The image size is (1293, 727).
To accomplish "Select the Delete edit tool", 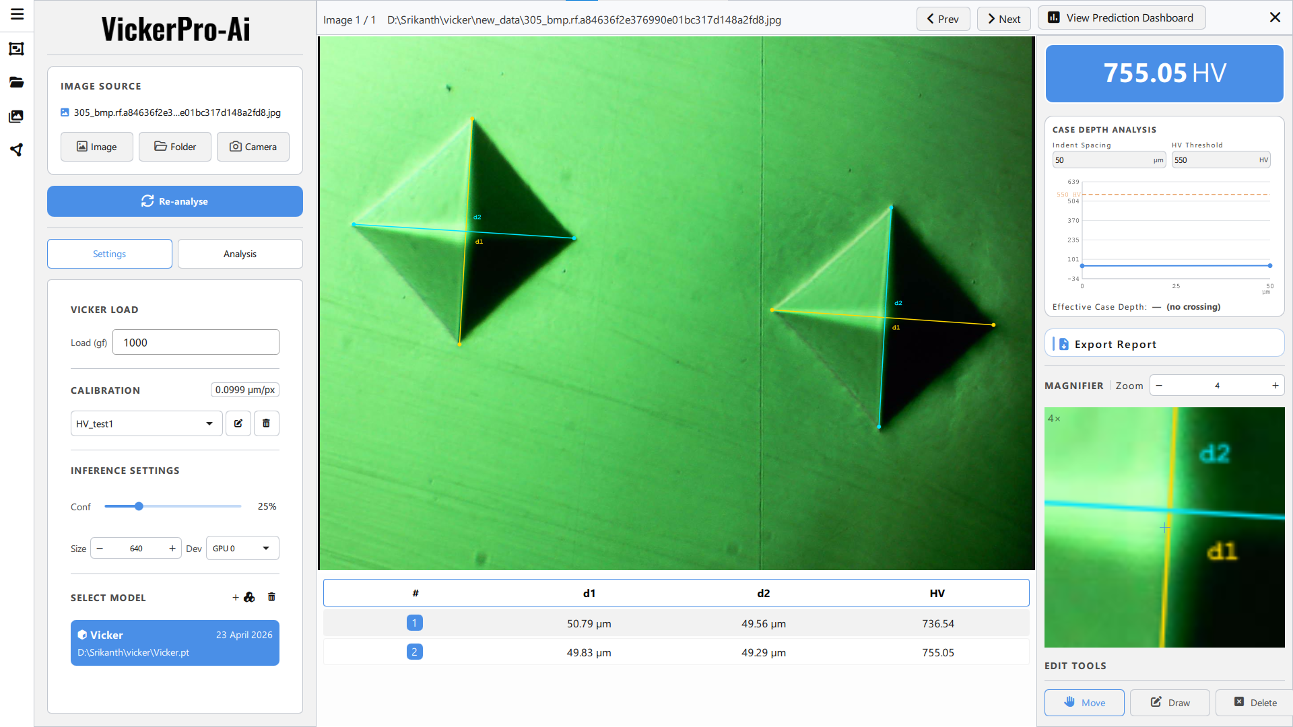I will [1255, 702].
